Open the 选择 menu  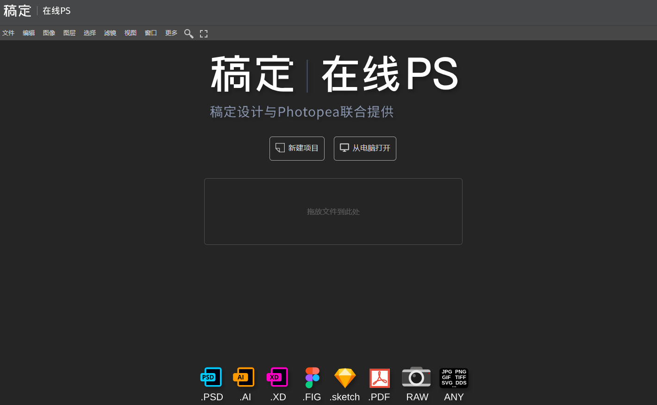[90, 33]
